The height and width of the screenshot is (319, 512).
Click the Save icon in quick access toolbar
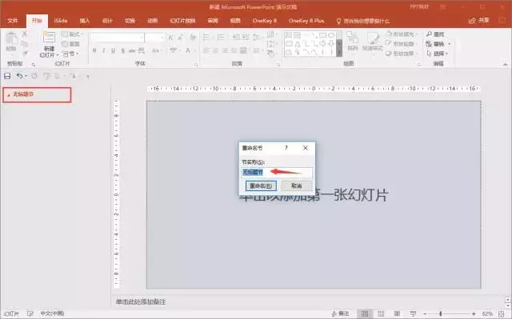(7, 76)
